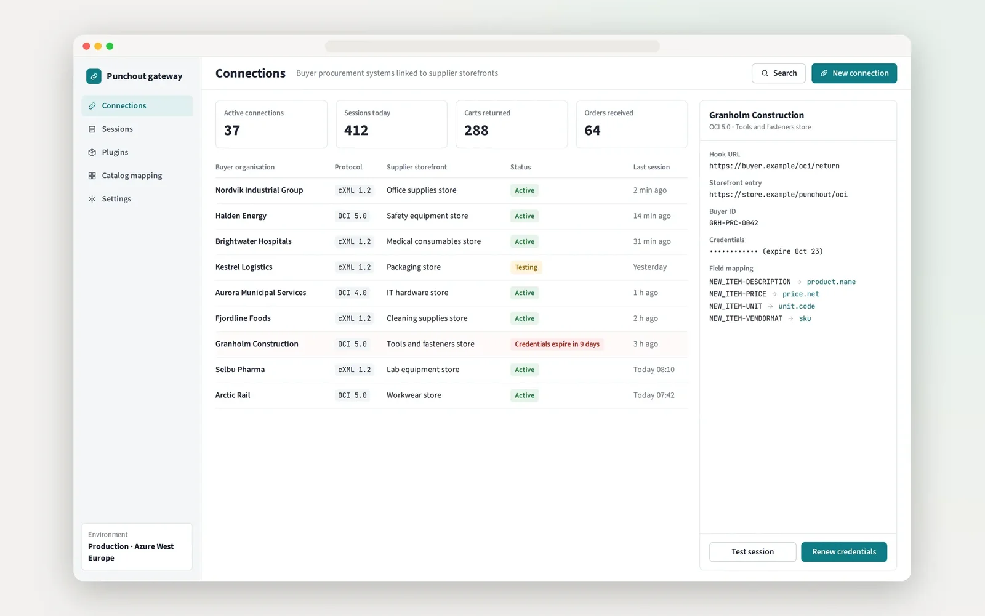Click the Carts returned stat card

[x=512, y=124]
